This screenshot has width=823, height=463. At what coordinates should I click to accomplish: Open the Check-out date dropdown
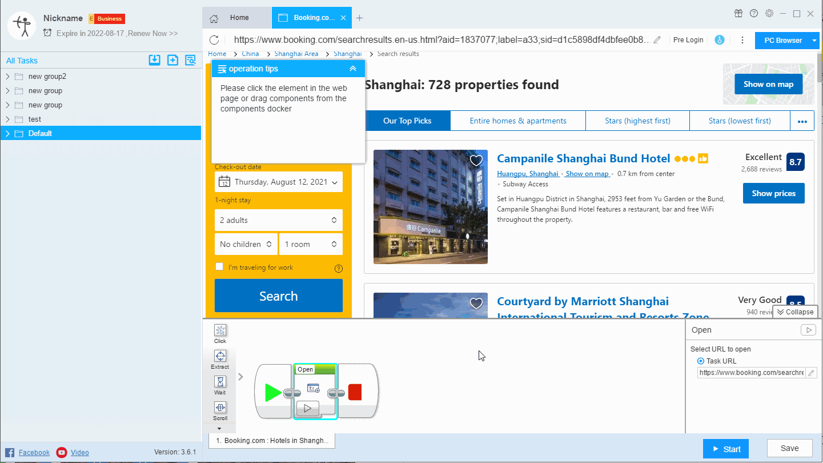(278, 182)
